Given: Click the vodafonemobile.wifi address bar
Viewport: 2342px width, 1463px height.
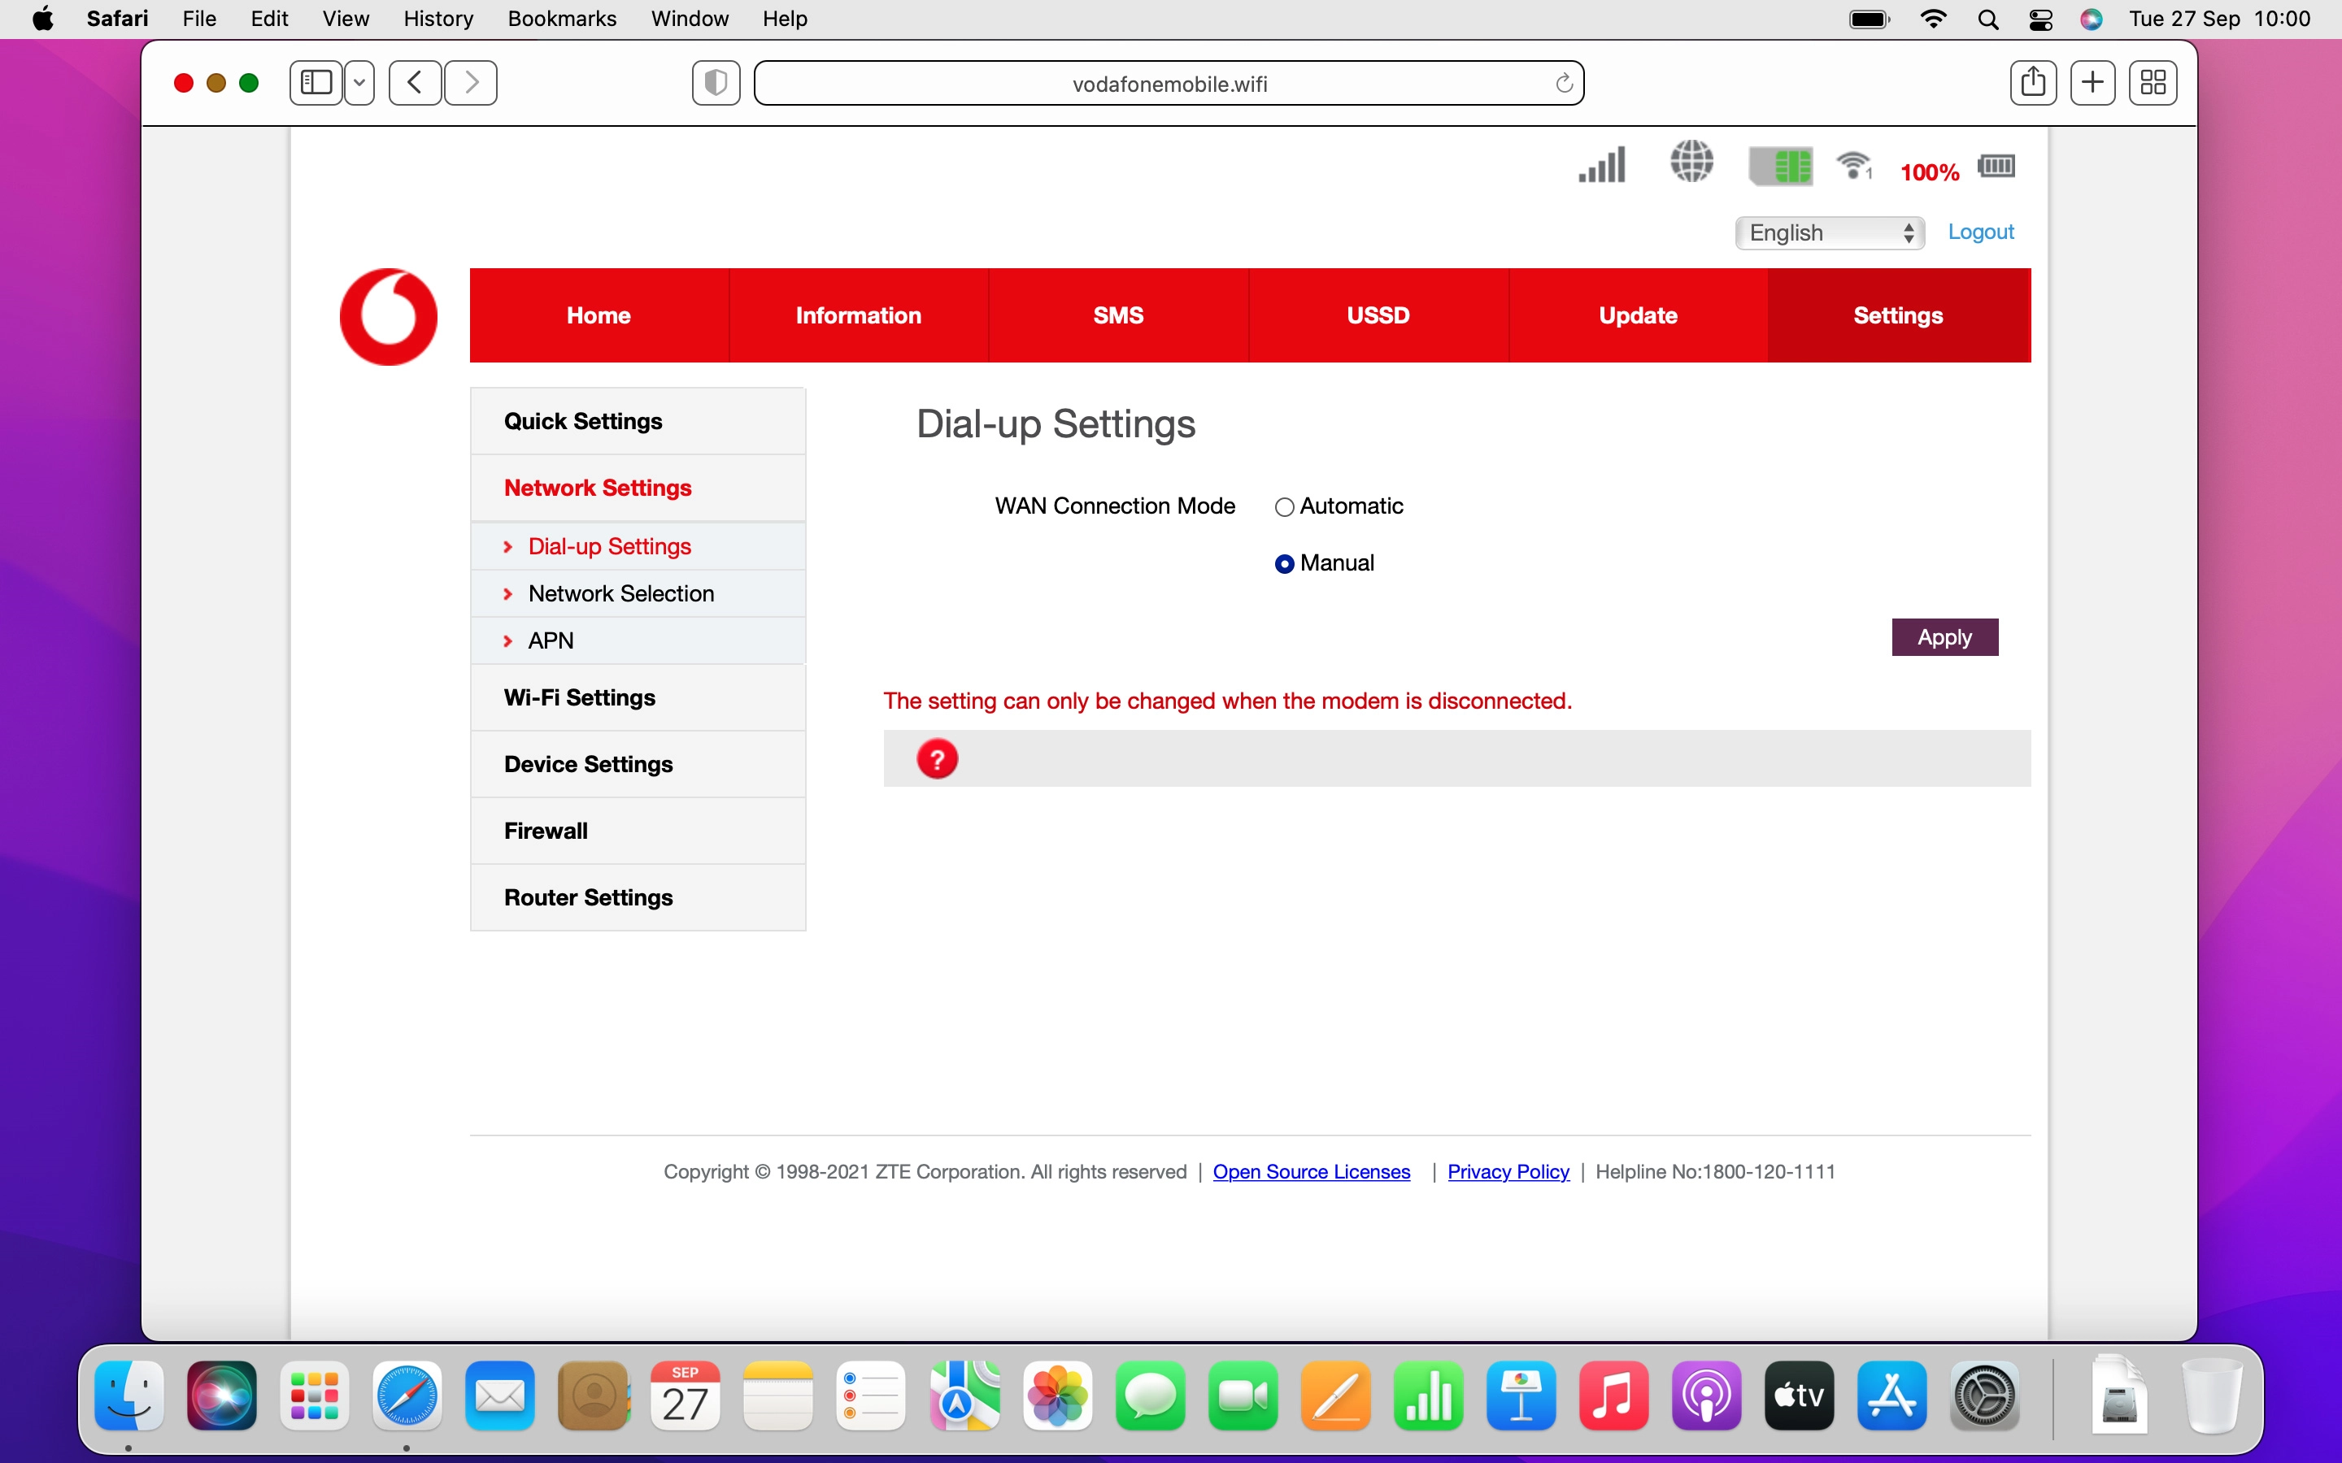Looking at the screenshot, I should tap(1169, 85).
